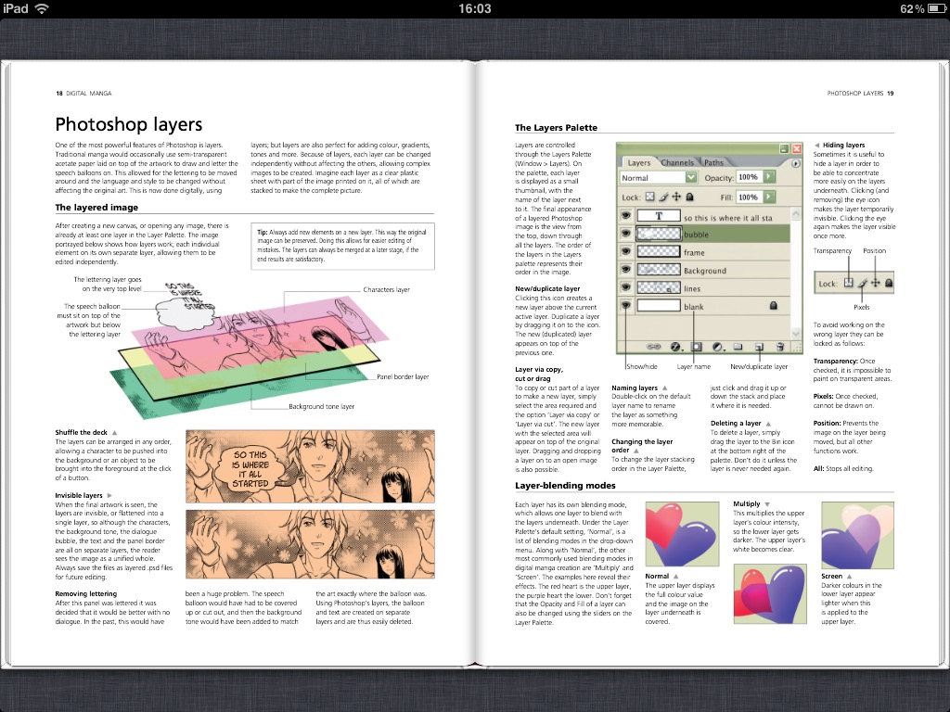Switch to the Channels tab
The image size is (950, 712).
click(677, 162)
